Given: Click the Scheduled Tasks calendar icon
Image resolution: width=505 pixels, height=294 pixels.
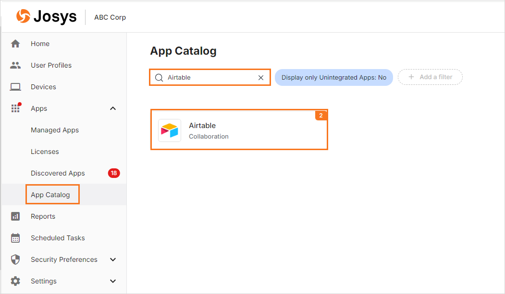Looking at the screenshot, I should 15,238.
